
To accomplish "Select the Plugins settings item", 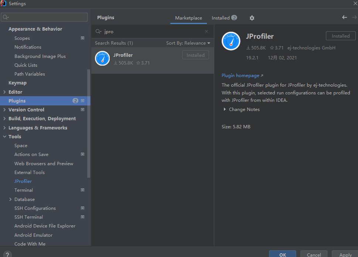I will [45, 101].
